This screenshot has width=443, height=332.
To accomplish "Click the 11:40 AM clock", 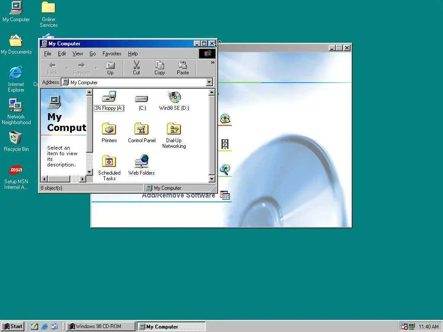I will pyautogui.click(x=429, y=327).
